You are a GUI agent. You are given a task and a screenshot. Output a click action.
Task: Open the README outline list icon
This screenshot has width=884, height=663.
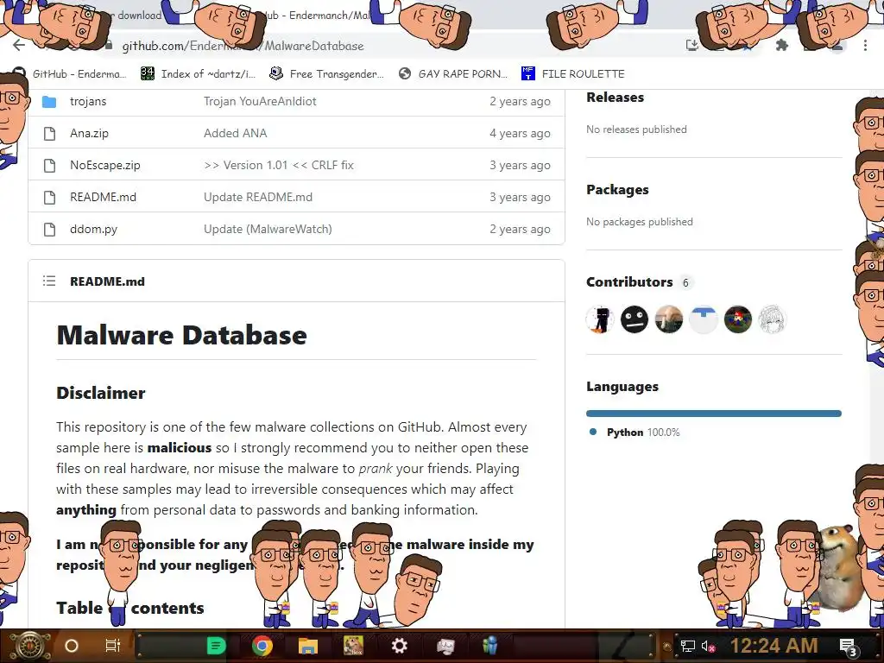click(49, 281)
